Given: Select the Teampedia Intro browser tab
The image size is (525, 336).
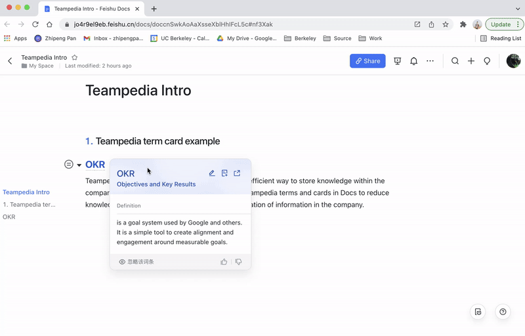Looking at the screenshot, I should (91, 9).
